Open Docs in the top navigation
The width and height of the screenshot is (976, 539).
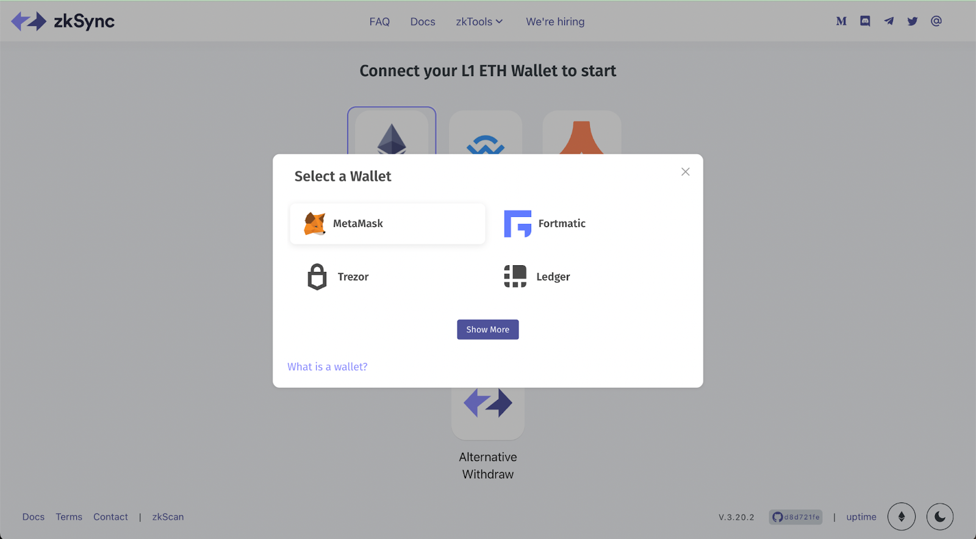[x=423, y=21]
